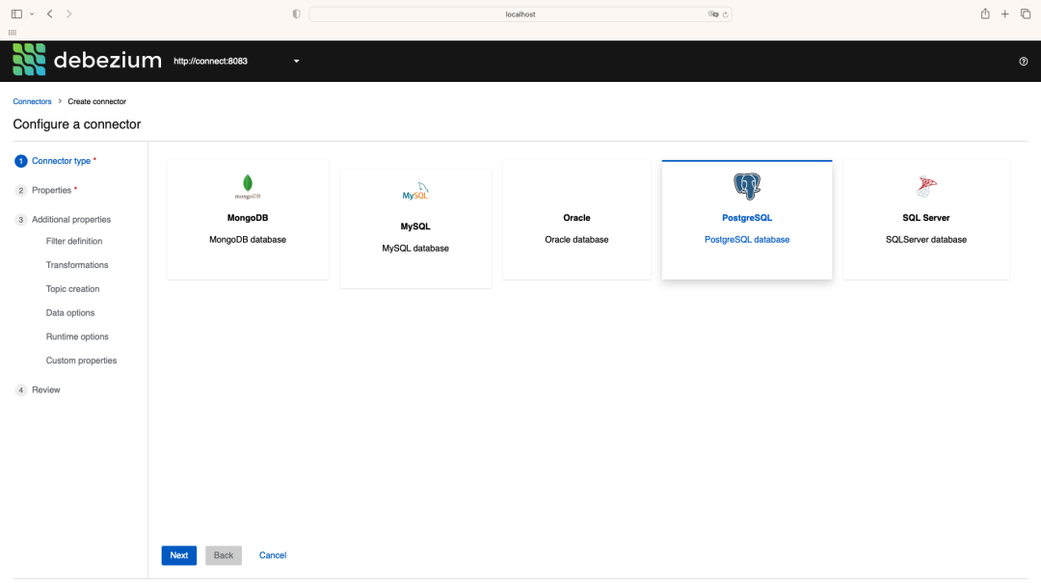Click step 3 circle for Additional properties
The height and width of the screenshot is (586, 1041).
(x=20, y=220)
